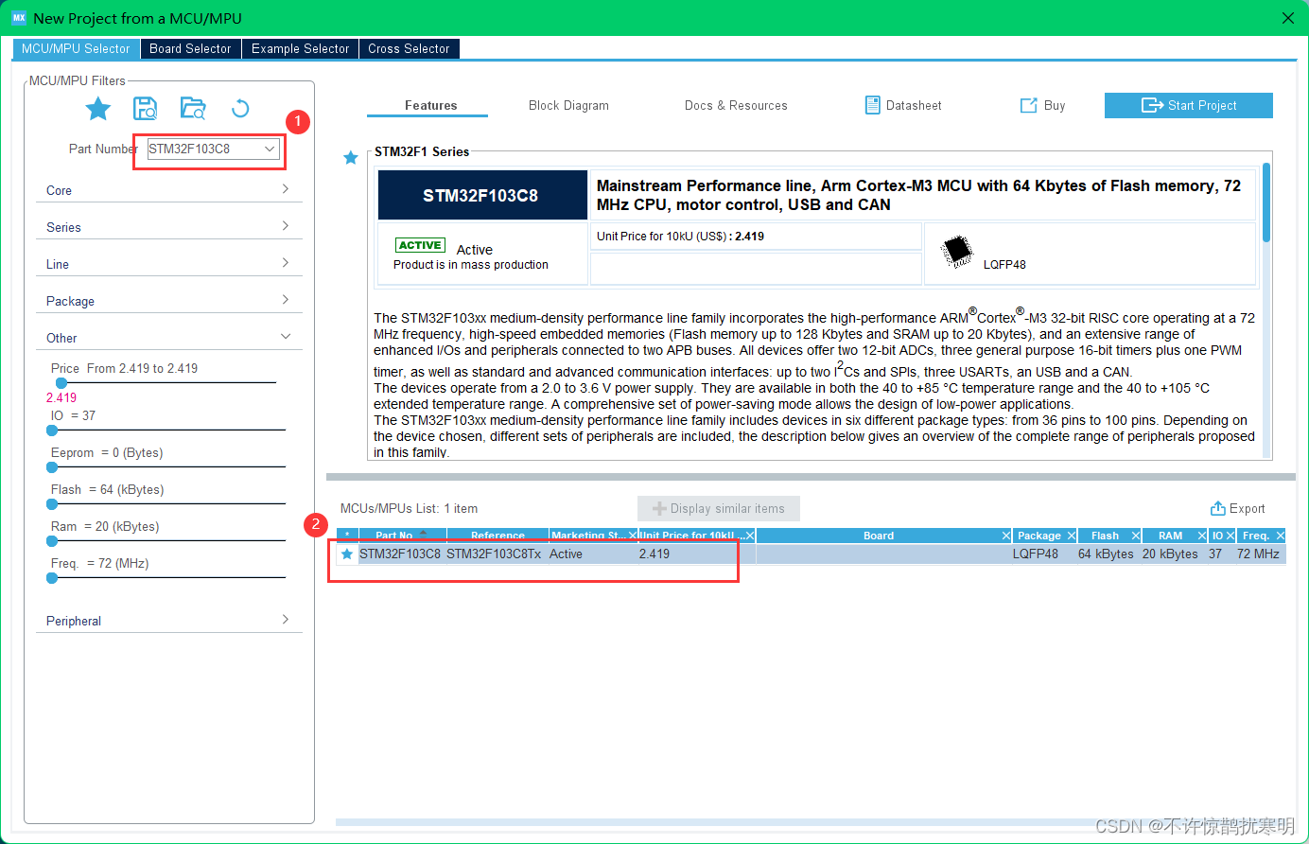Expand the Line filter section
This screenshot has height=844, width=1309.
coord(168,264)
